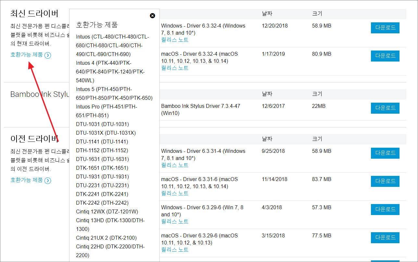Viewport: 418px width, 262px height.
Task: Click Cintiq 21UX 2 (DTK-2100) entry
Action: (106, 238)
